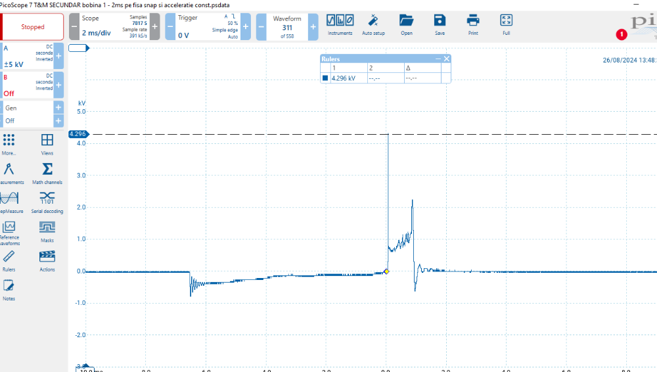This screenshot has height=372, width=657.
Task: Expand channel A options with plus
Action: point(58,57)
